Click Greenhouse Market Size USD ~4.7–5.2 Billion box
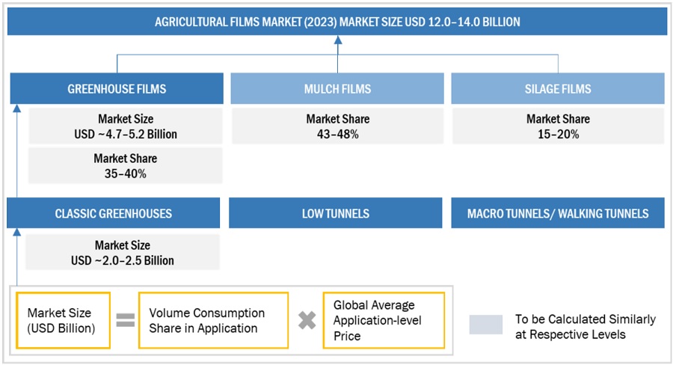The image size is (673, 365). 126,126
